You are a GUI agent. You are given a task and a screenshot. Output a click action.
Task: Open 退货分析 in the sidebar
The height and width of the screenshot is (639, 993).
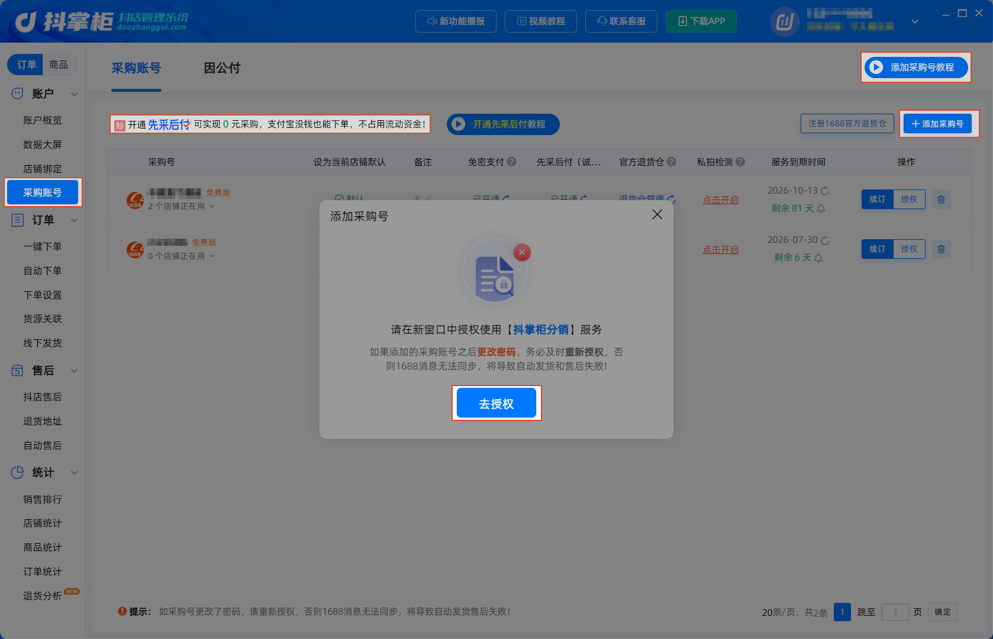[43, 596]
